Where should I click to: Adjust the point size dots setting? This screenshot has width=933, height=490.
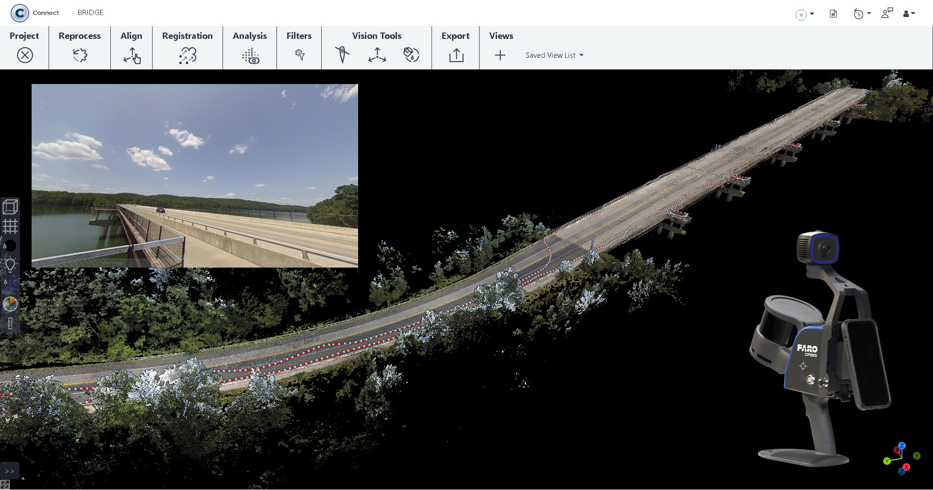click(x=10, y=285)
